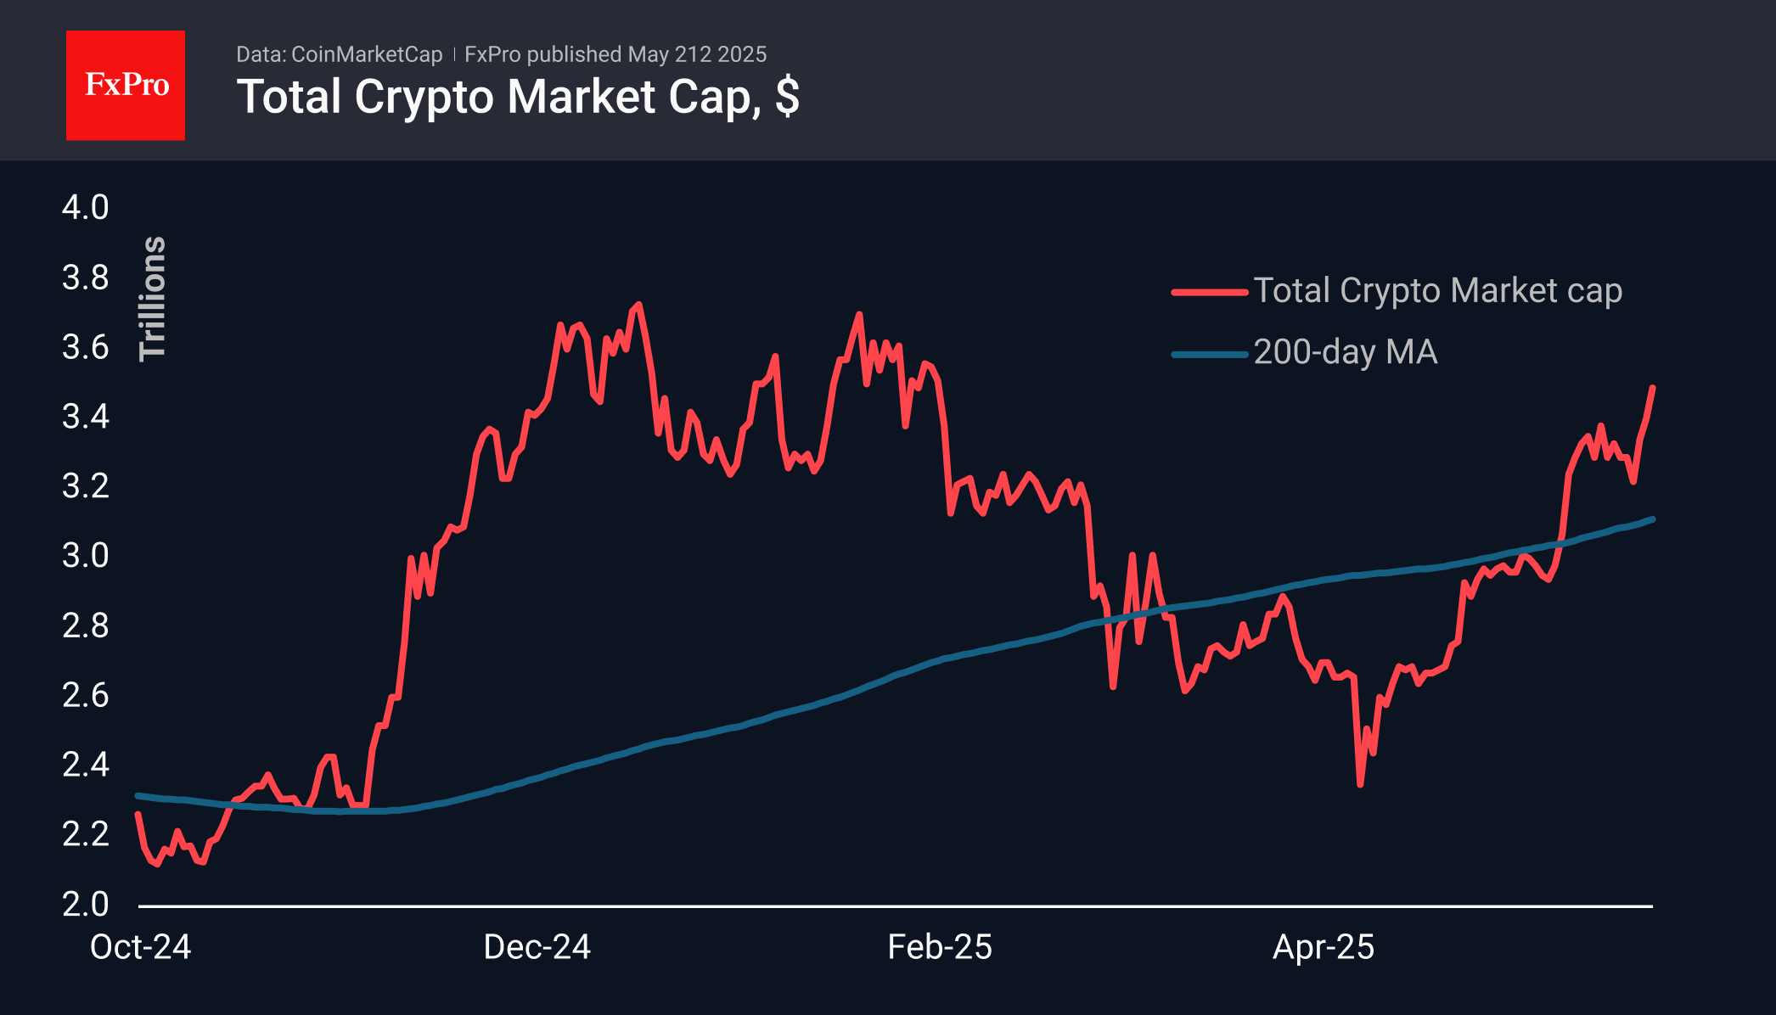Click the 3.6 y-axis value
The height and width of the screenshot is (1015, 1776).
click(x=86, y=347)
